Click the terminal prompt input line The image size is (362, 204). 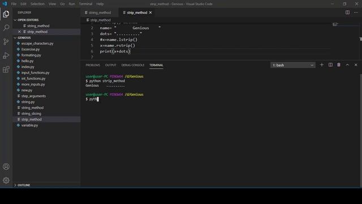point(92,99)
